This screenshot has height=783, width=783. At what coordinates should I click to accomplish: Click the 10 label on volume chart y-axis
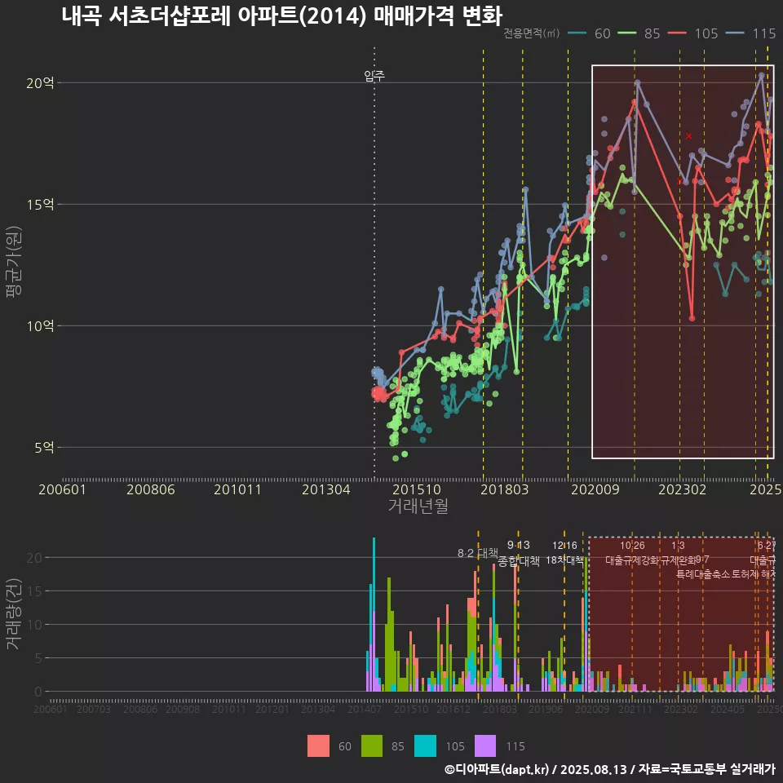click(x=34, y=625)
